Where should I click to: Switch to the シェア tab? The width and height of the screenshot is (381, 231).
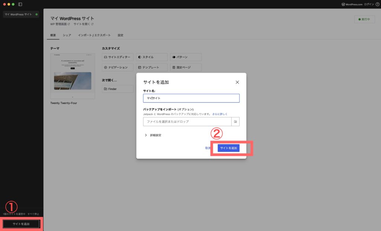point(67,35)
